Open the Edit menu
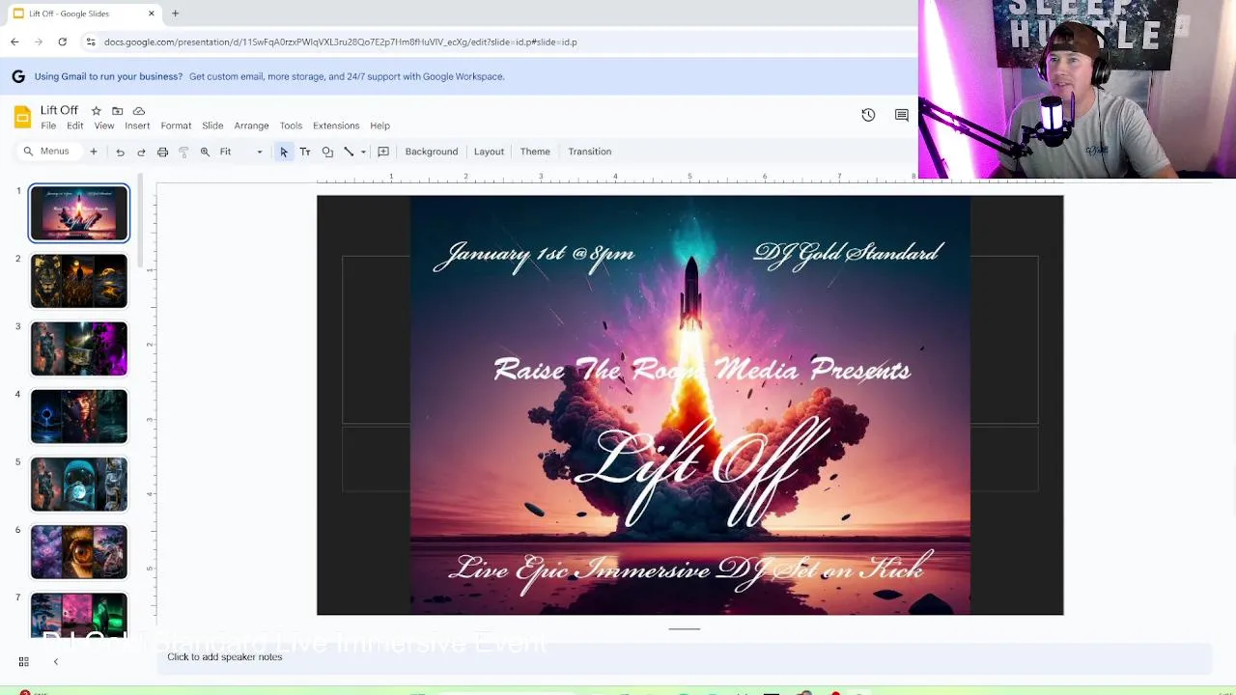 tap(74, 125)
